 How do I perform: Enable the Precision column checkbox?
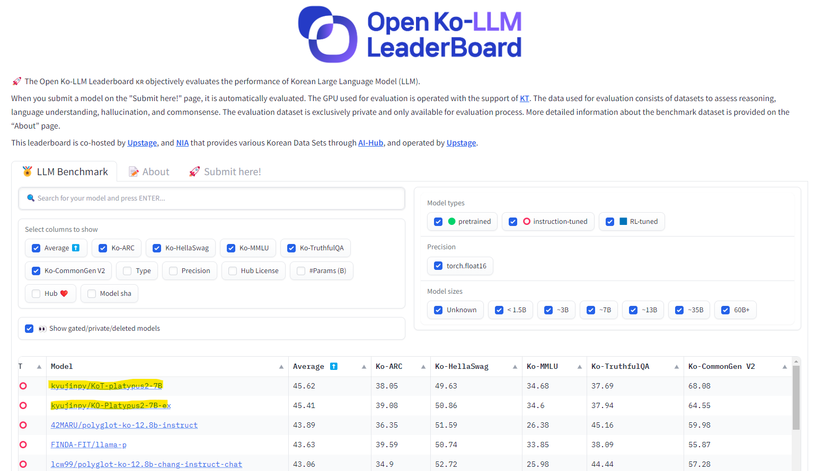tap(173, 271)
